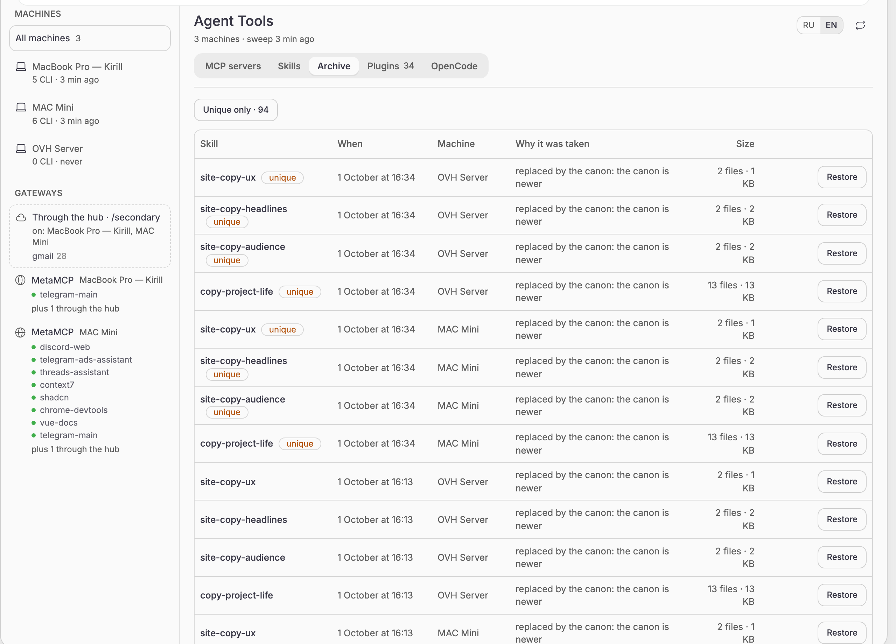This screenshot has height=644, width=896.
Task: Click the globe icon for MetaMCP MAC Mini
Action: click(20, 332)
